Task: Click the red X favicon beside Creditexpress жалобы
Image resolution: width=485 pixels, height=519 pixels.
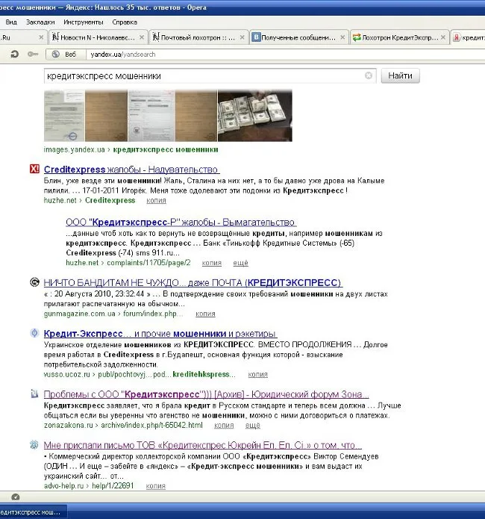Action: (x=34, y=169)
